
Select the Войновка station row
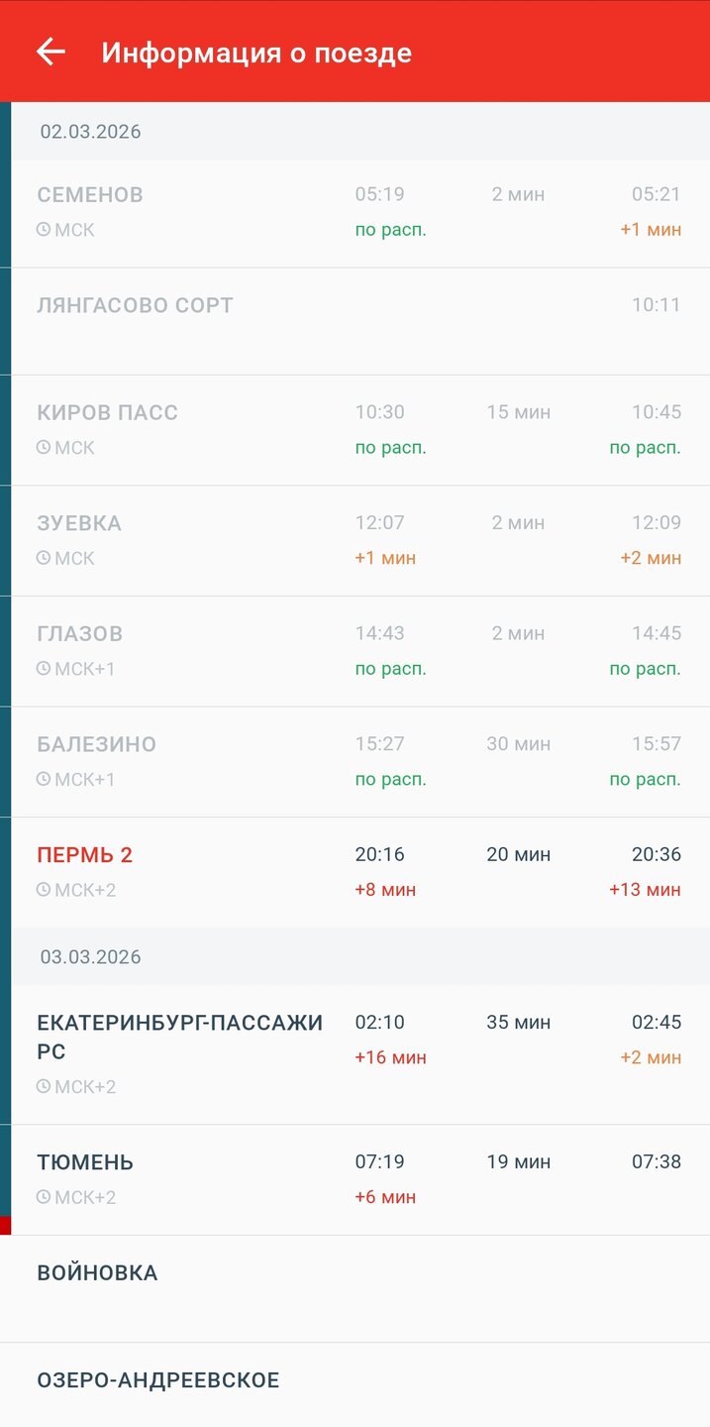click(x=97, y=1273)
